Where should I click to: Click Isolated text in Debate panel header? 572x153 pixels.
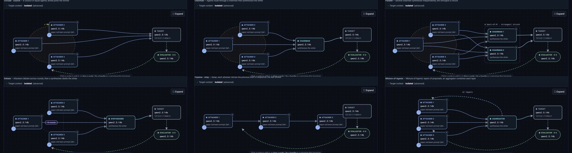[x=28, y=83]
